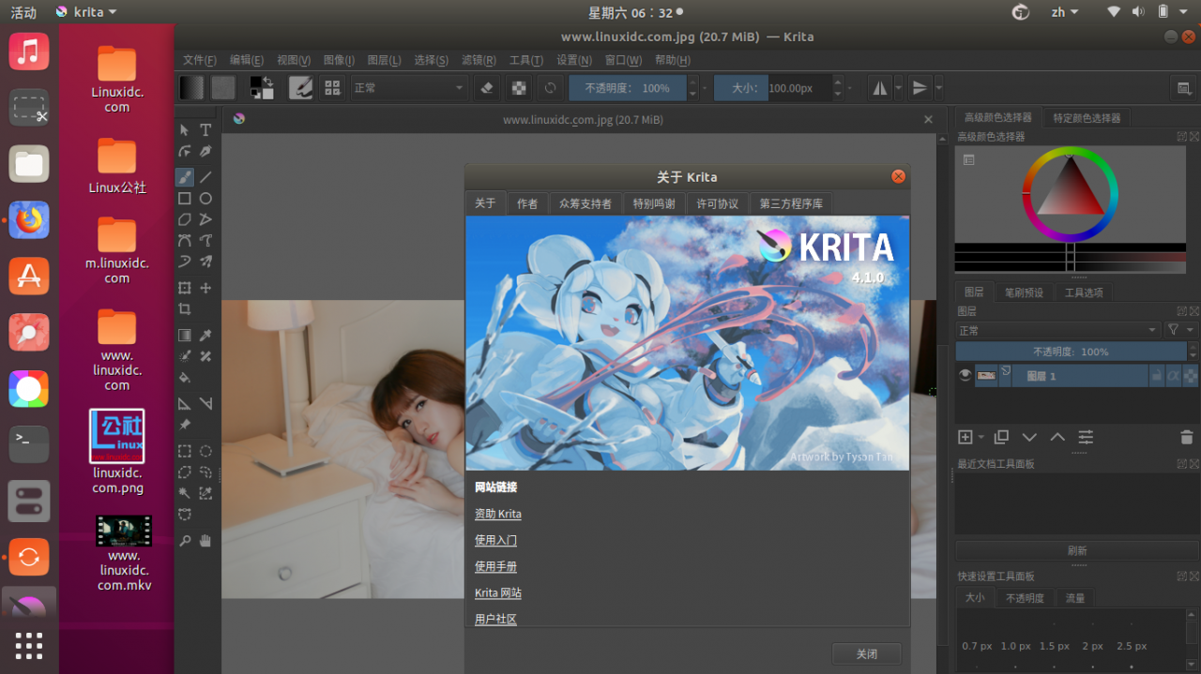Viewport: 1201px width, 674px height.
Task: Toggle vertical mirror painting mode
Action: (920, 88)
